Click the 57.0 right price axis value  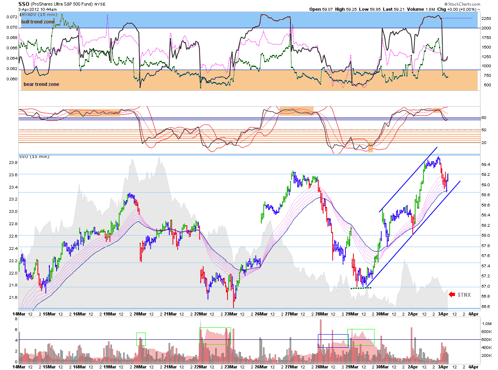[x=486, y=286]
